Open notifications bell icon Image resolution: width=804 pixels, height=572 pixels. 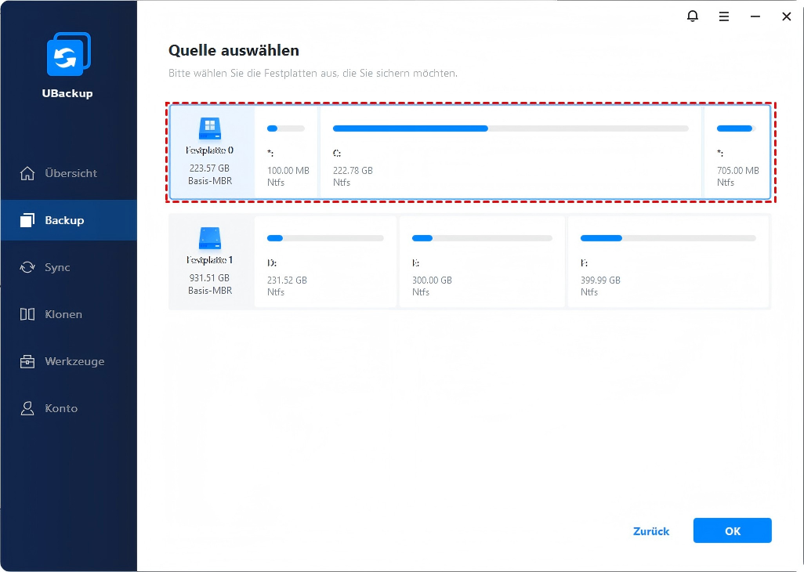click(693, 16)
